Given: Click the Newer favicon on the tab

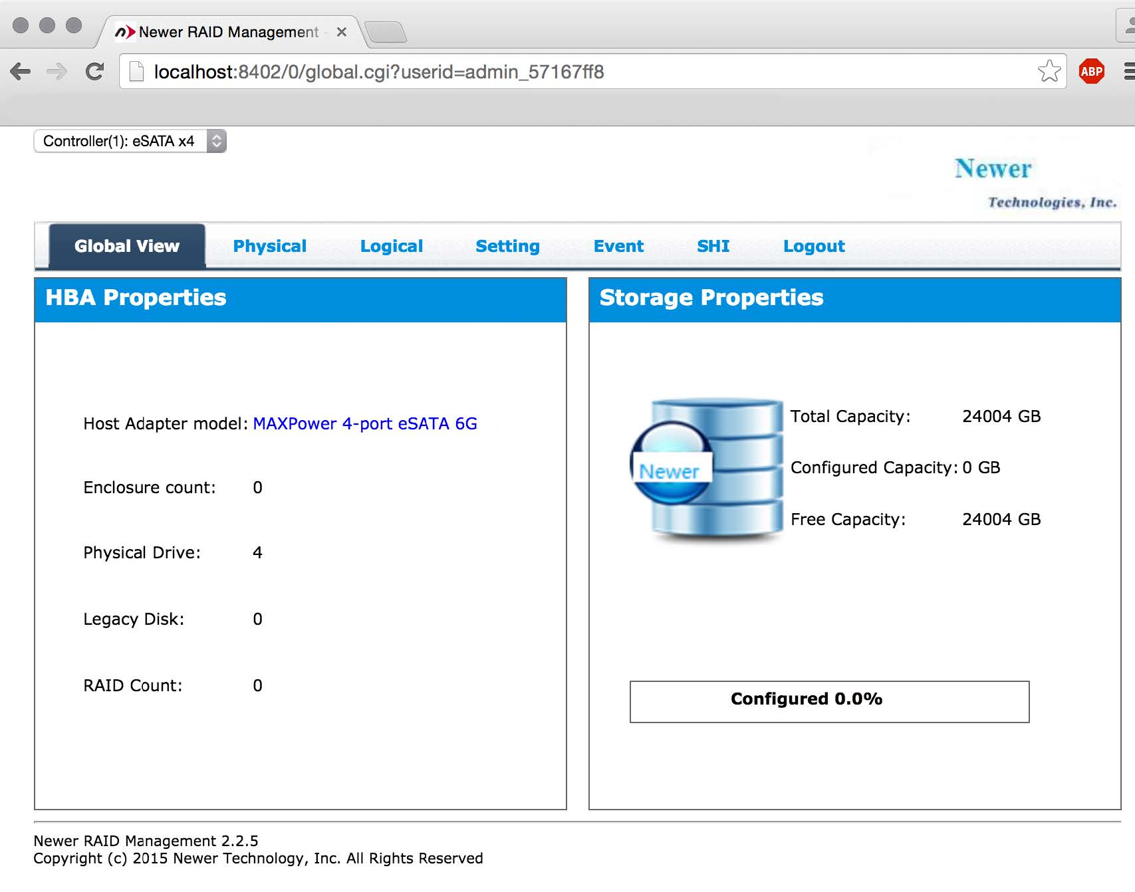Looking at the screenshot, I should pyautogui.click(x=126, y=31).
